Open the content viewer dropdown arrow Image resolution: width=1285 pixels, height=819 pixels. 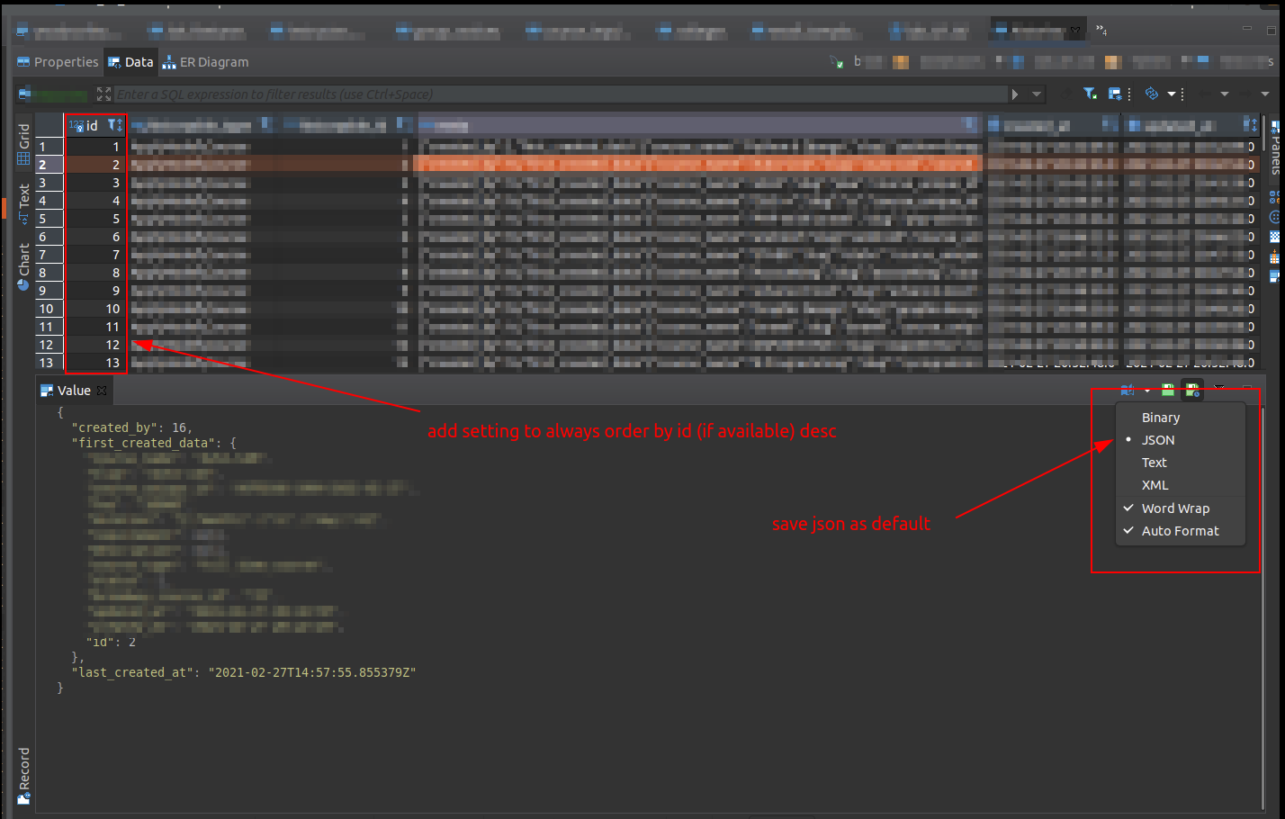point(1147,391)
